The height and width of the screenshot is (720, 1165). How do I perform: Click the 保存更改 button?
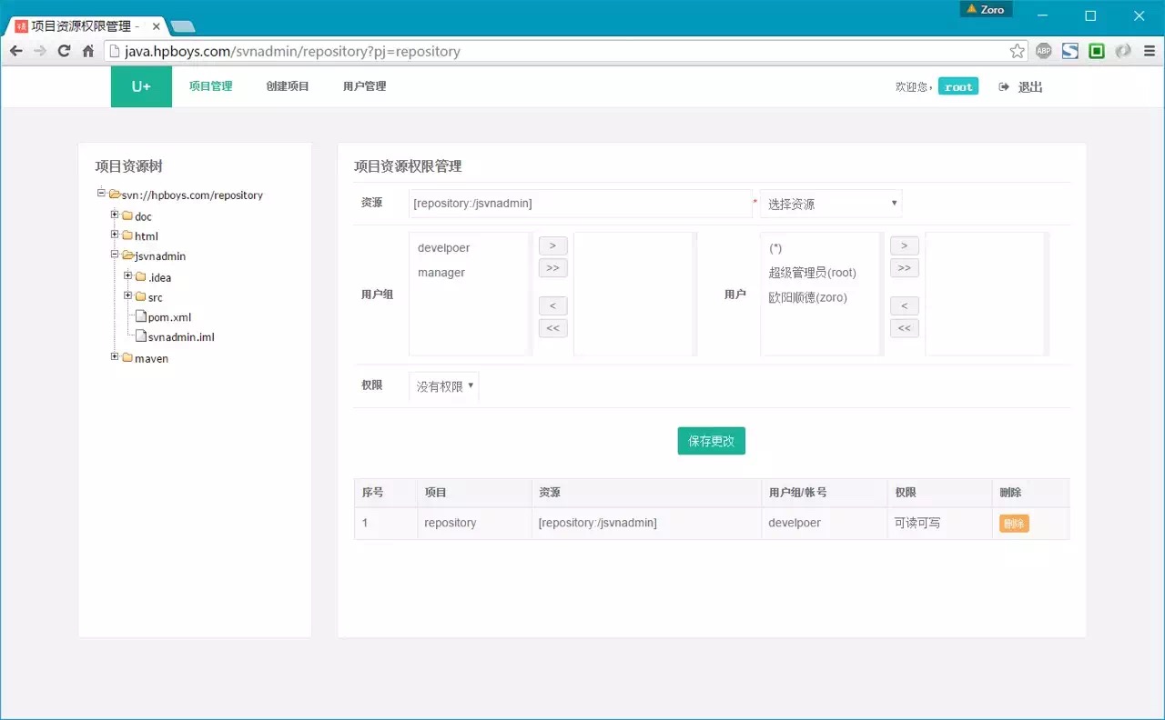712,441
